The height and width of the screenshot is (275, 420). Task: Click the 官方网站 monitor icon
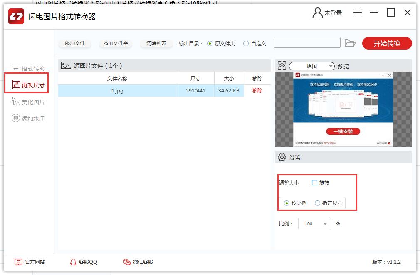pos(18,262)
